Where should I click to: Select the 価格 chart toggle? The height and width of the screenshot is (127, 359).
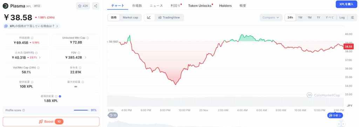[114, 17]
